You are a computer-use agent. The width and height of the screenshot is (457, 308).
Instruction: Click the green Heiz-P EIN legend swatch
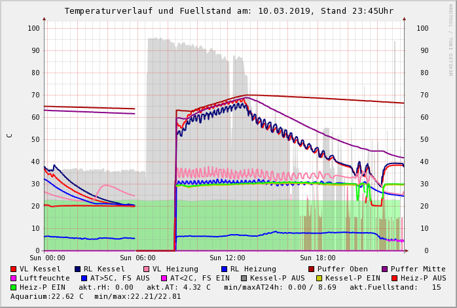coord(14,288)
